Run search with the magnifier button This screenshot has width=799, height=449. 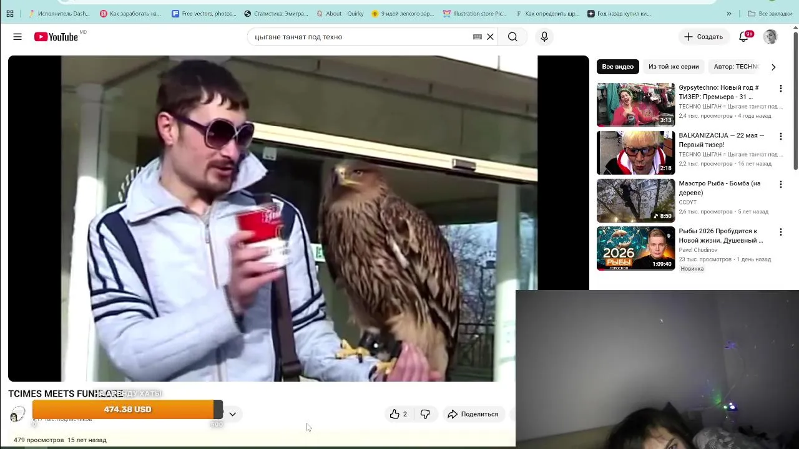(x=512, y=37)
